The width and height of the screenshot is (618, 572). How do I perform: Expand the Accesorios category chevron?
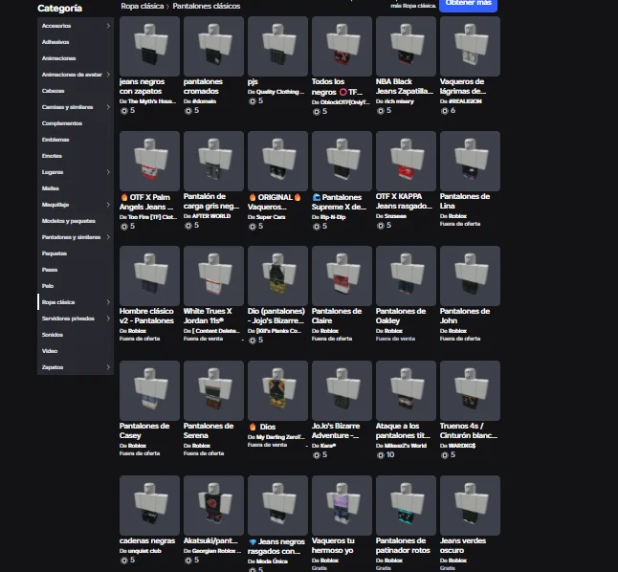[107, 26]
